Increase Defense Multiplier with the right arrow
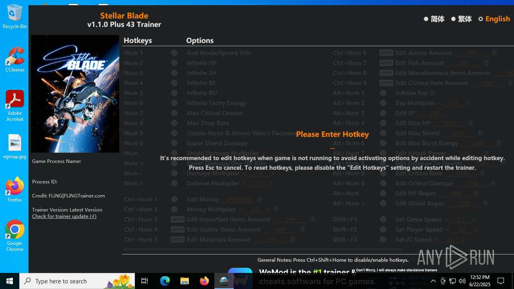Screen dimensions: 514x289 tap(272, 184)
